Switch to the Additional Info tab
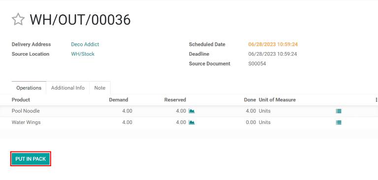Image resolution: width=378 pixels, height=180 pixels. click(x=68, y=88)
